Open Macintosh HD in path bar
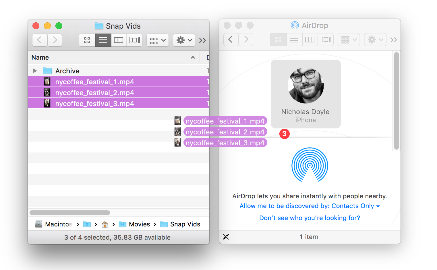 54,224
